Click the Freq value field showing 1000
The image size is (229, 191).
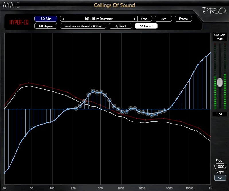point(220,167)
